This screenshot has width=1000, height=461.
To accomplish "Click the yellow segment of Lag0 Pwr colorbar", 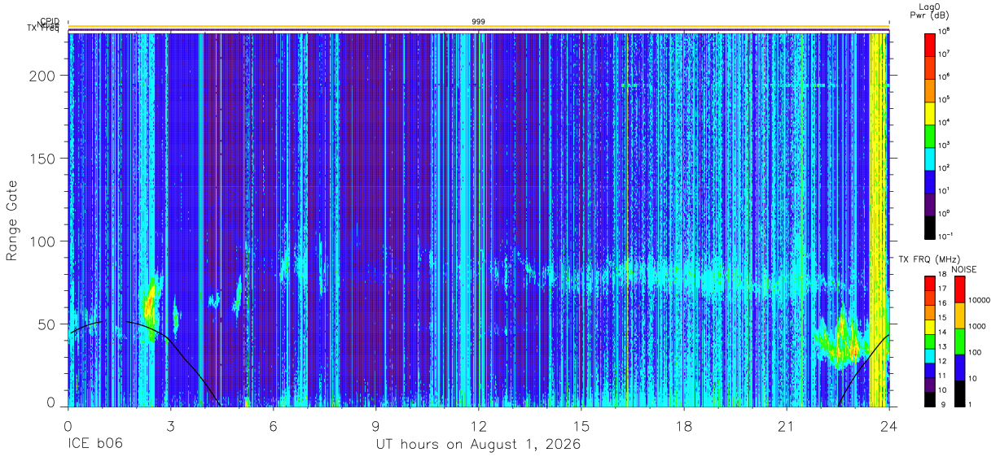I will click(929, 111).
